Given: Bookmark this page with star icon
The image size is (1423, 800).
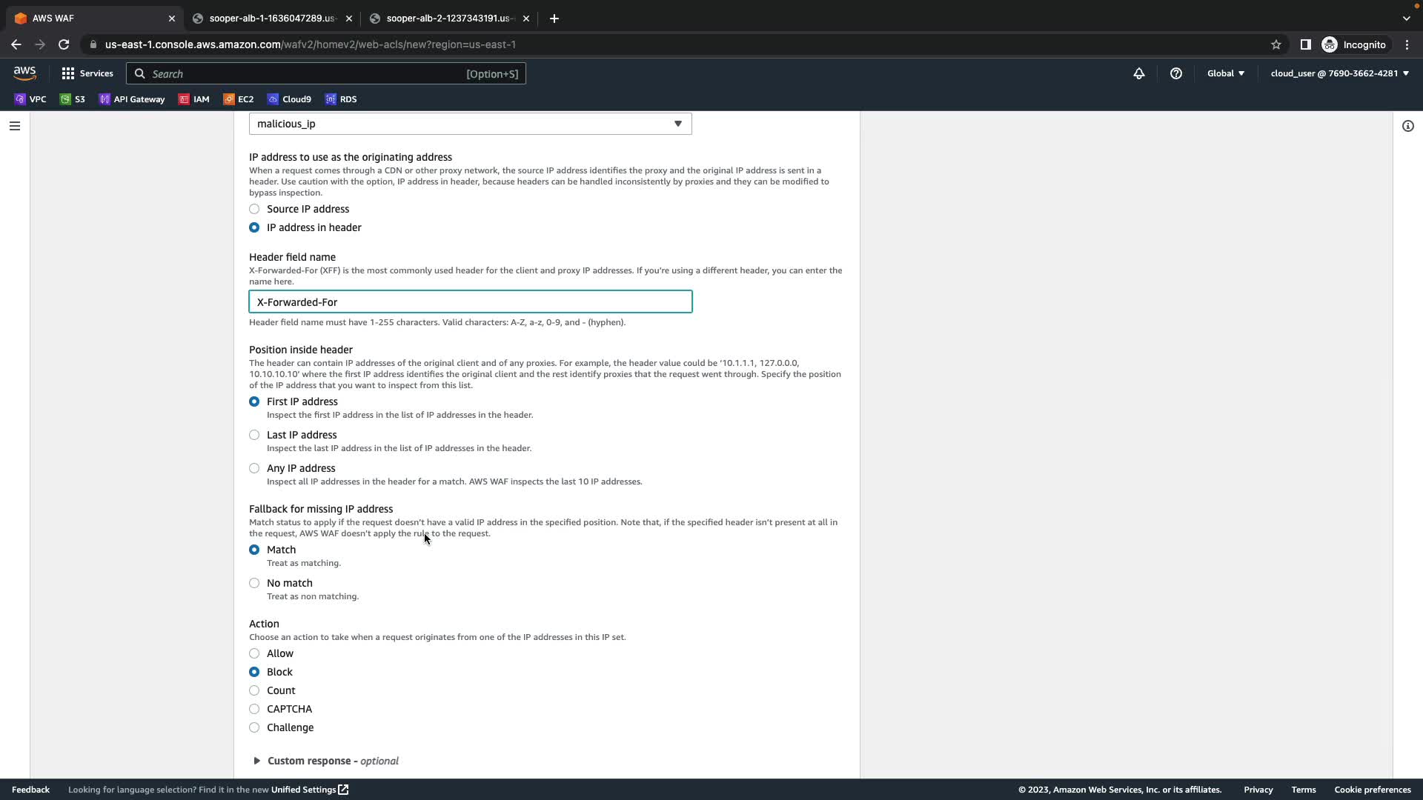Looking at the screenshot, I should click(1276, 44).
